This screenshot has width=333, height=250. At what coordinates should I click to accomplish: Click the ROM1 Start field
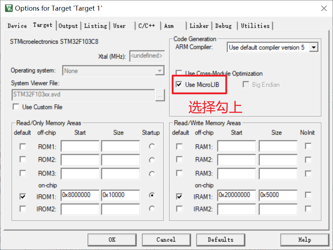coord(80,146)
